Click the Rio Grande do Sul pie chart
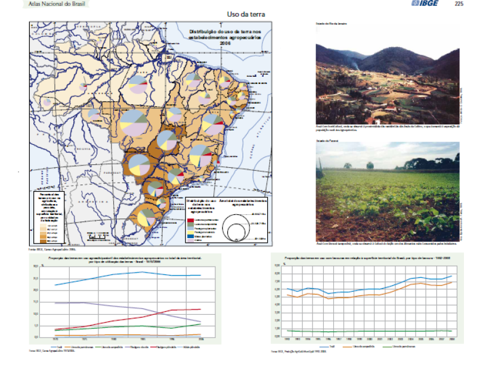Screen dimensions: 477x372 point(146,217)
